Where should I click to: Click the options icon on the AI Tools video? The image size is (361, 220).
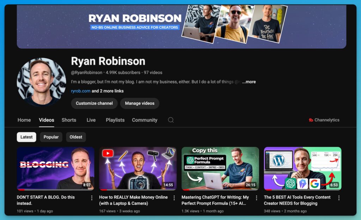click(339, 198)
